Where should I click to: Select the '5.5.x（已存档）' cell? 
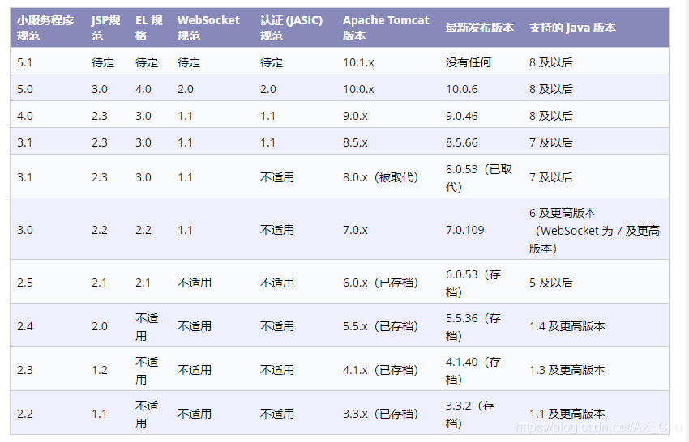(380, 326)
